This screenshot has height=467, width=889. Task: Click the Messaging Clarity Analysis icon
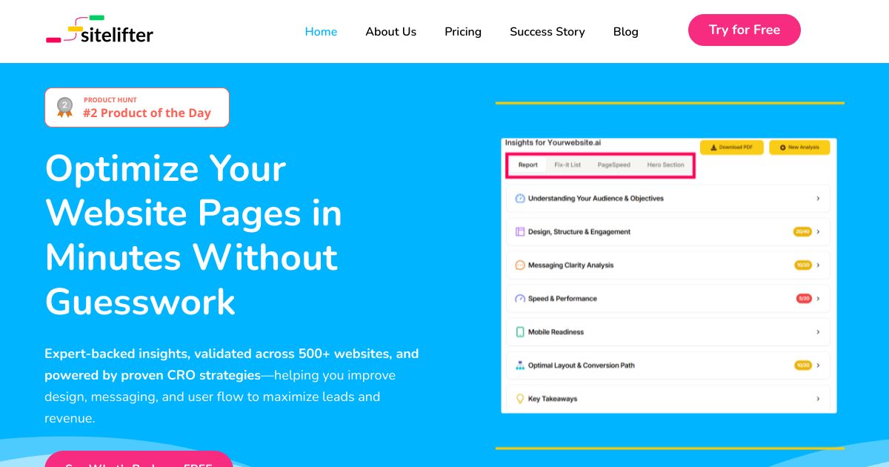(x=520, y=265)
